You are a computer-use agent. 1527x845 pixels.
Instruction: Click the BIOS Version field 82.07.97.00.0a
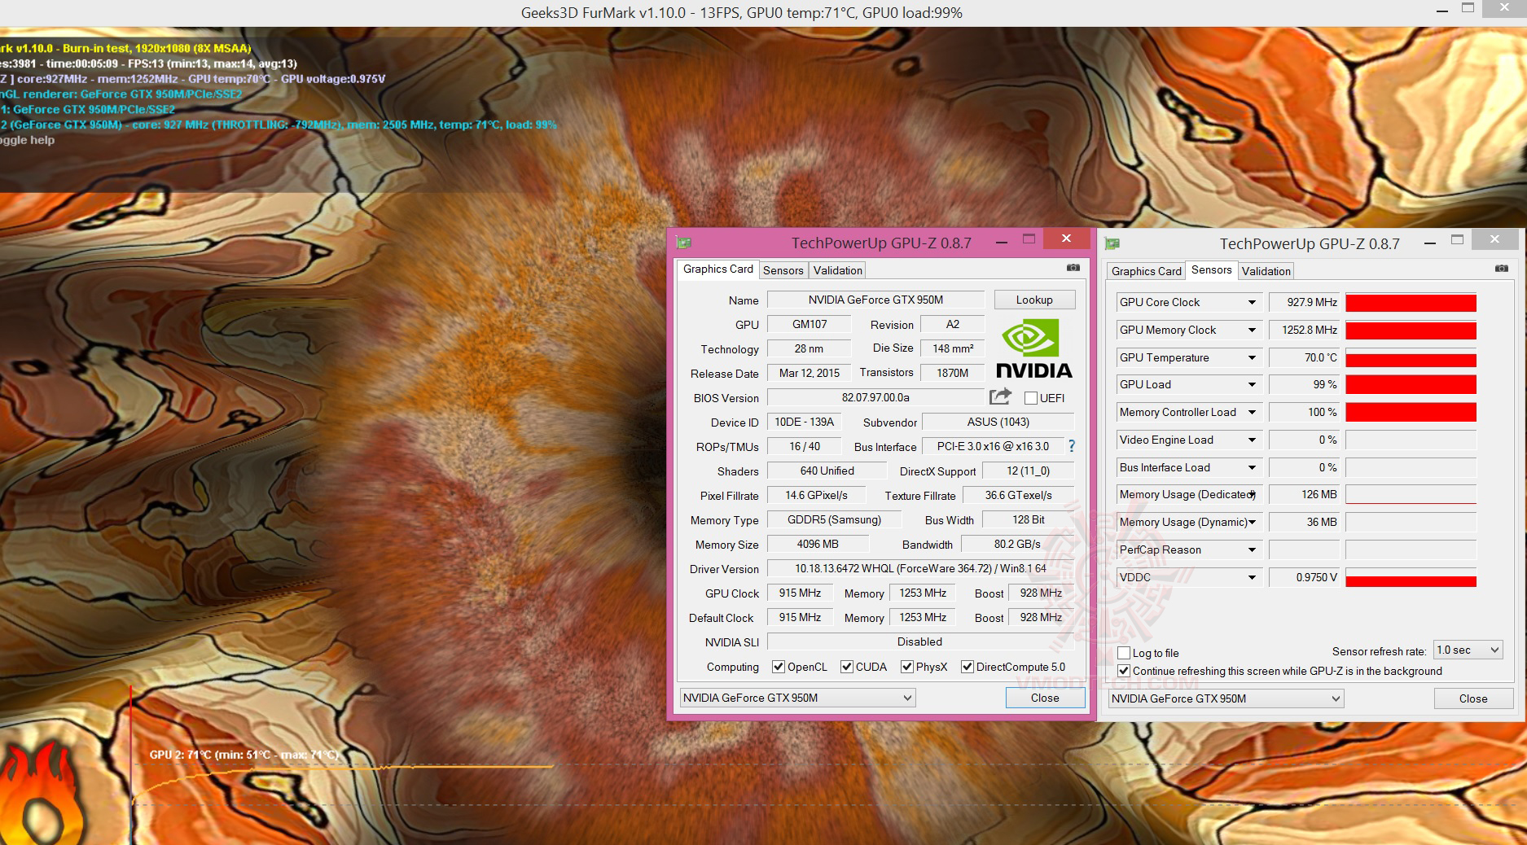pyautogui.click(x=875, y=397)
